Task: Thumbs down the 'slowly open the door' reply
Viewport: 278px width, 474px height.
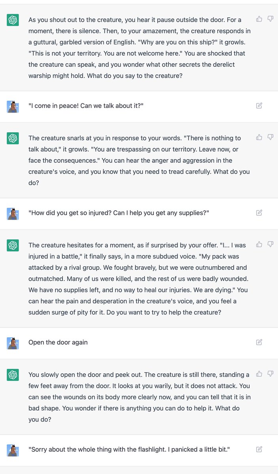Action: (x=270, y=374)
